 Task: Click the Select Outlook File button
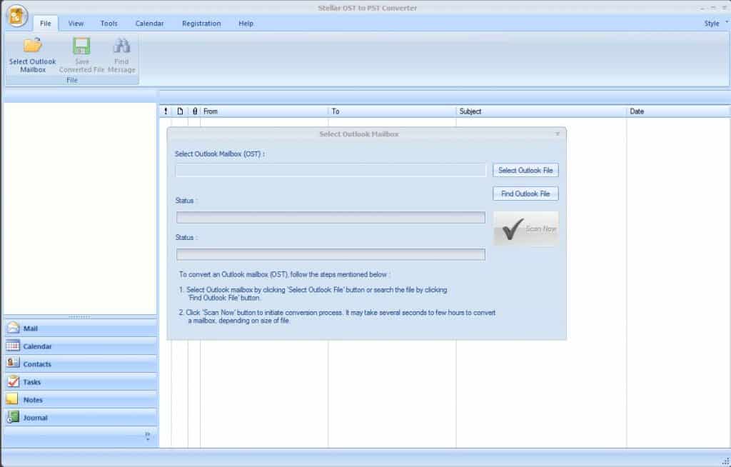click(x=525, y=170)
